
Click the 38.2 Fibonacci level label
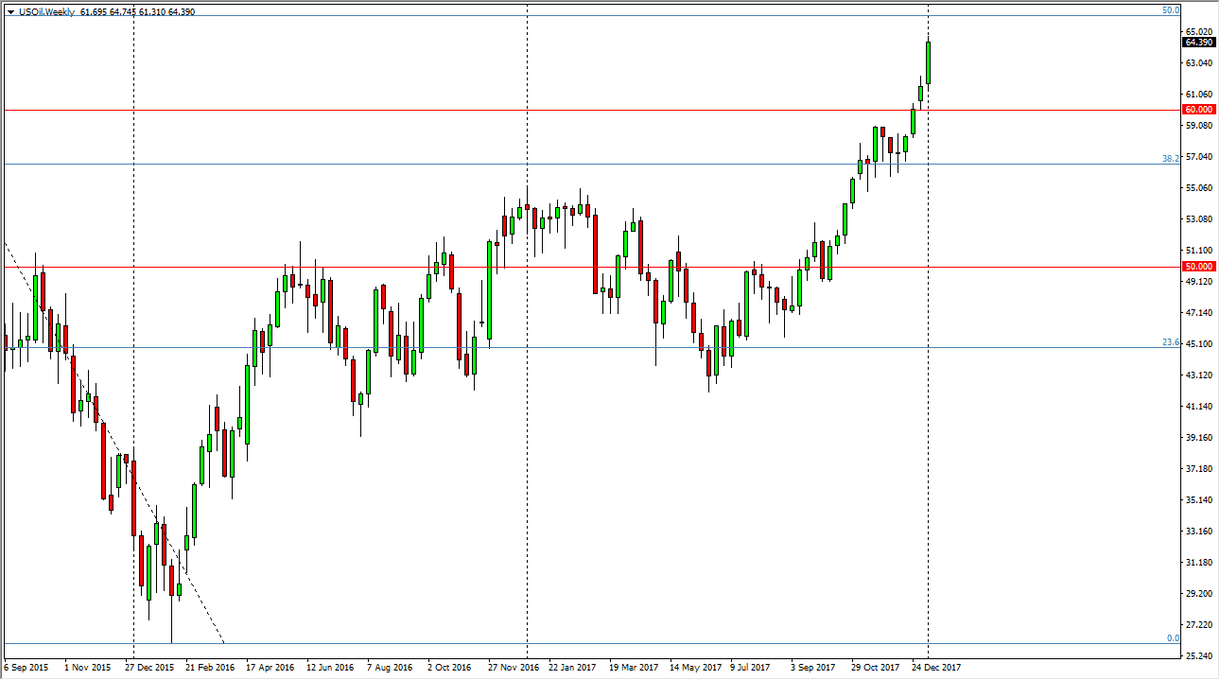1171,159
